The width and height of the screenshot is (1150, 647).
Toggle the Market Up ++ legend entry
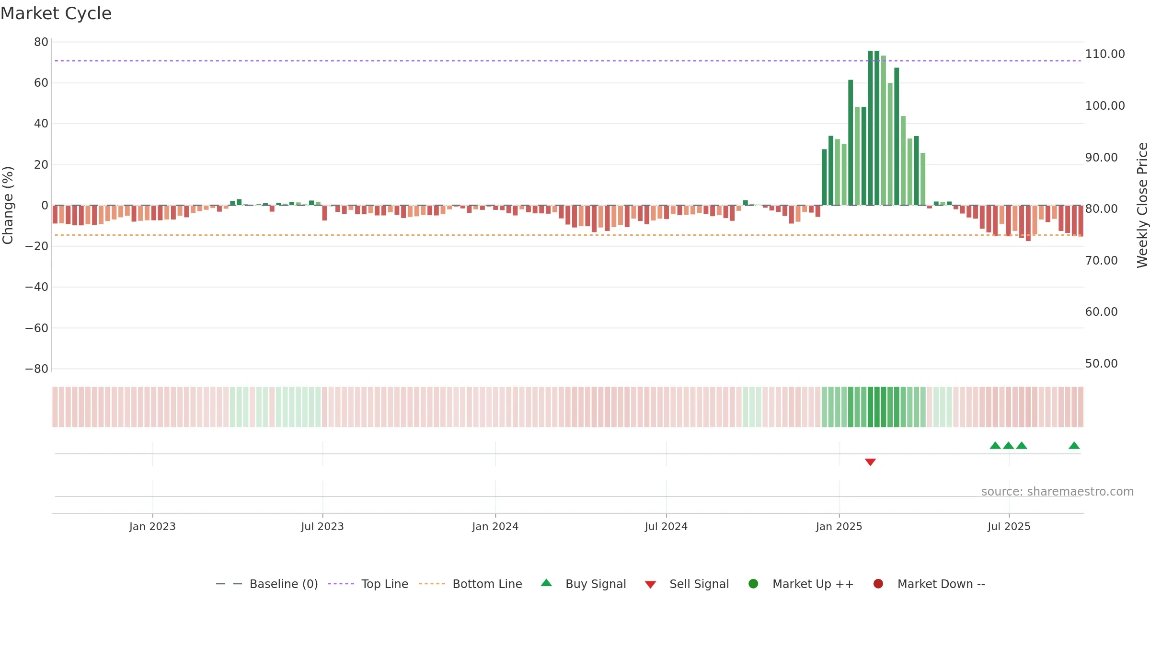(801, 584)
